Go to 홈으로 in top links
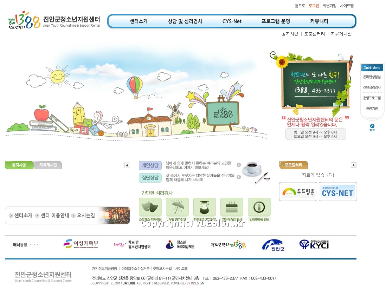Screen dimensions: 386x289 pyautogui.click(x=300, y=6)
